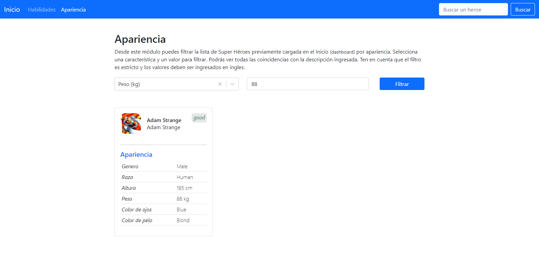539x266 pixels.
Task: Click the Peso (kg) select box
Action: 177,84
